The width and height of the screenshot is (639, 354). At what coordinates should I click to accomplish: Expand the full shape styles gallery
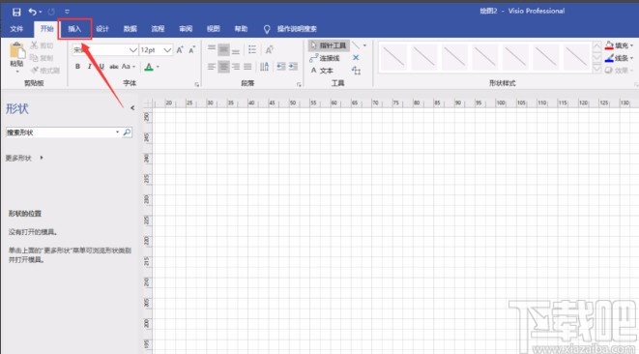coord(596,70)
